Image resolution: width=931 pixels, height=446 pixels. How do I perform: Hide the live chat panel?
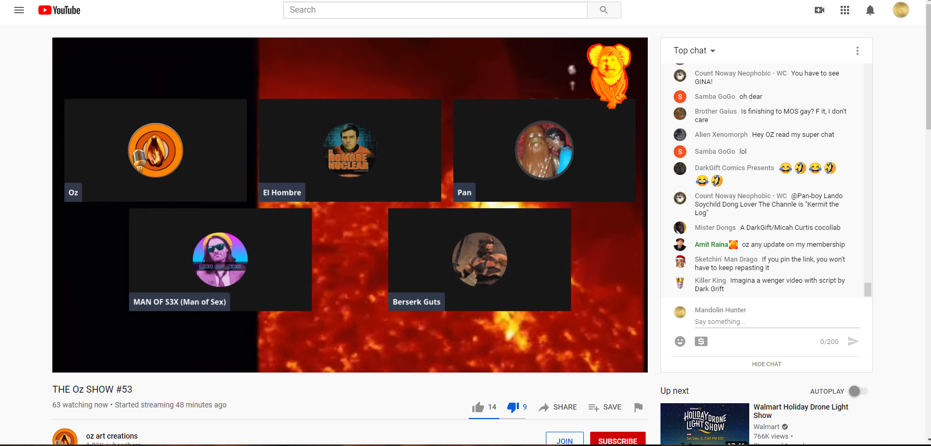[767, 364]
